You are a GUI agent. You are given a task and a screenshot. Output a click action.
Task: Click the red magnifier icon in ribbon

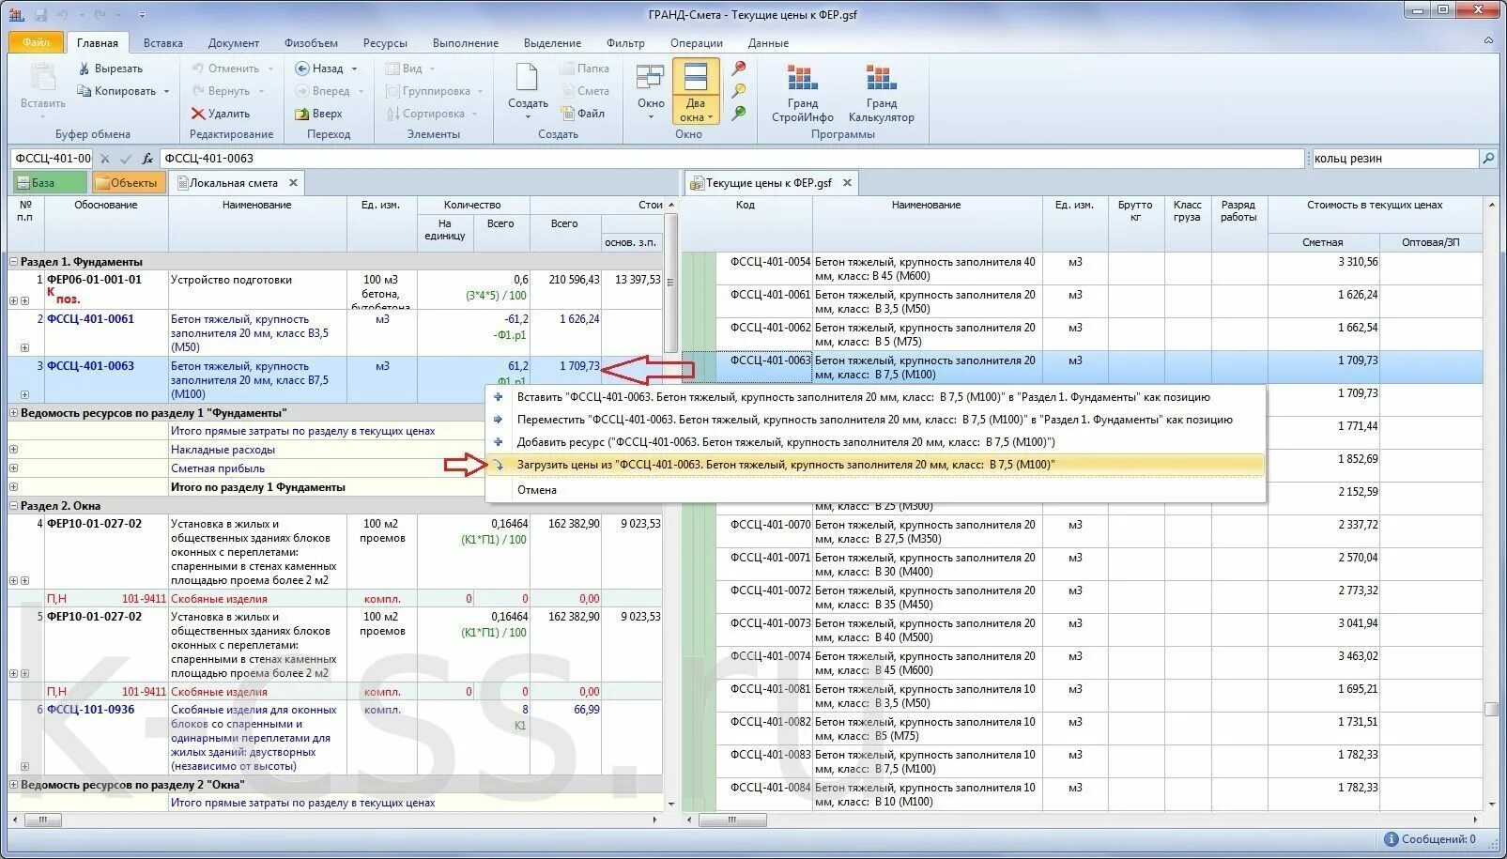[739, 69]
